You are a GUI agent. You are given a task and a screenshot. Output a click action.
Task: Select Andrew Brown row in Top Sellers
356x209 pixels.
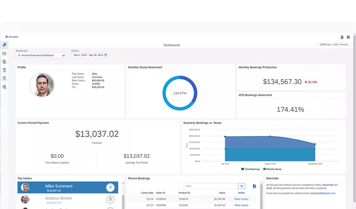68,199
